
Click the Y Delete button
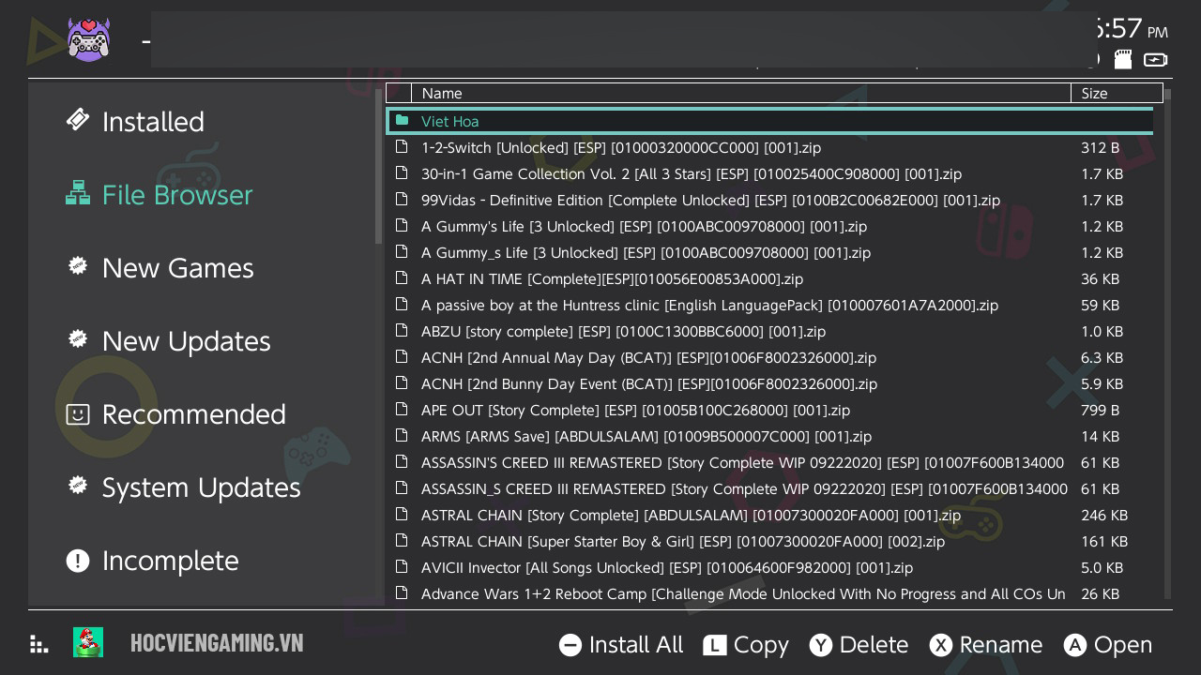click(859, 645)
